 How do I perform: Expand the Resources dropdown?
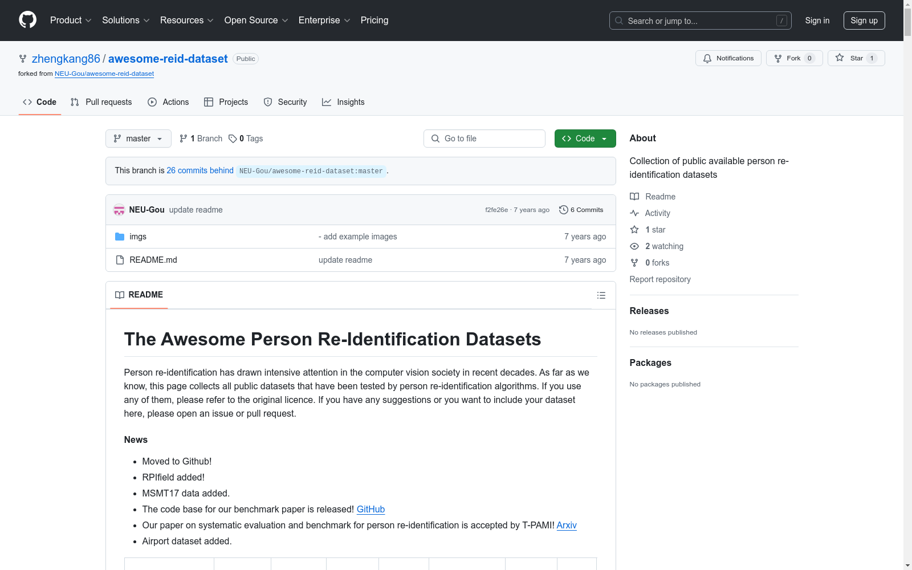tap(187, 21)
